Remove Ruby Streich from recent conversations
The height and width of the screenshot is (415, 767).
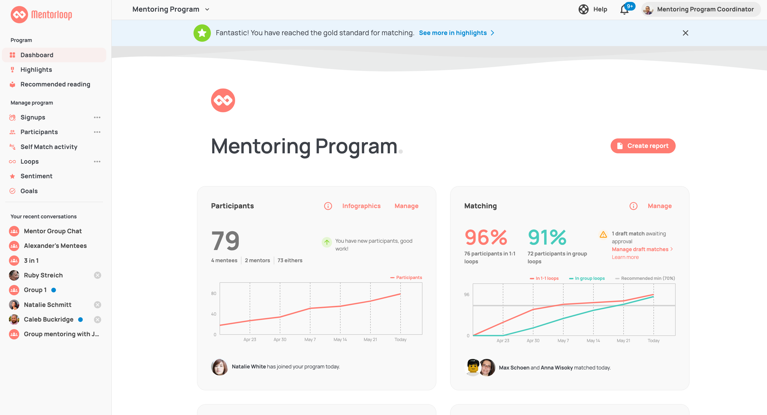[x=97, y=275]
